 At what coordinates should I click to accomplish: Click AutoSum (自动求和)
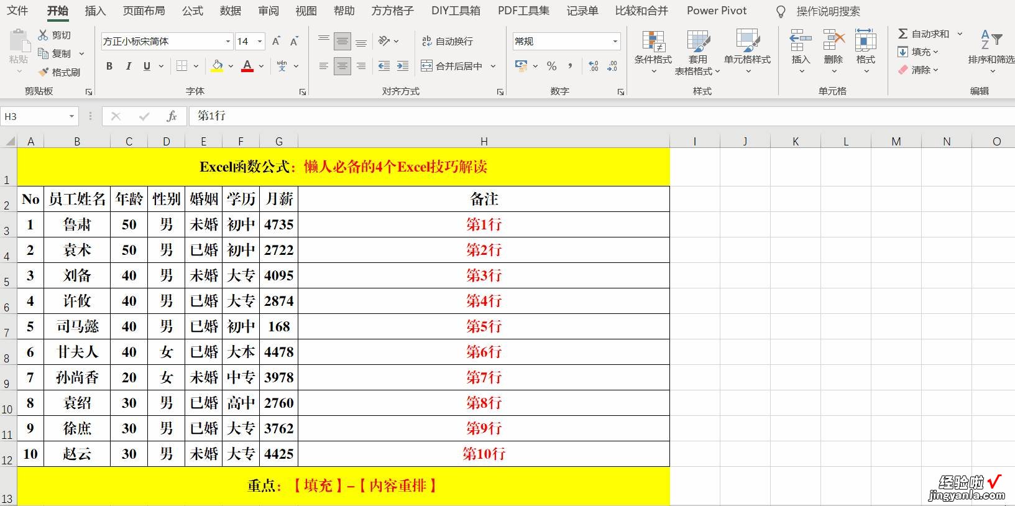click(924, 34)
